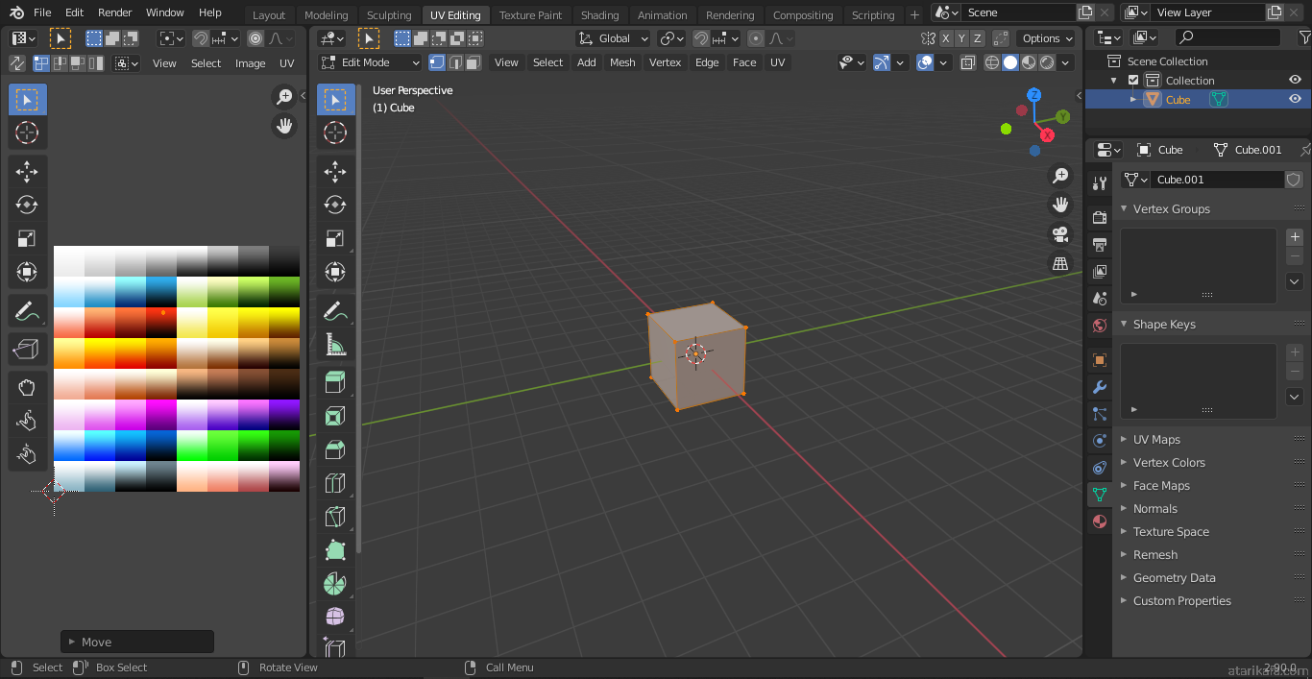Activate the Grab sculpt tool in UV editor
Screen dimensions: 1312x679
pyautogui.click(x=27, y=388)
